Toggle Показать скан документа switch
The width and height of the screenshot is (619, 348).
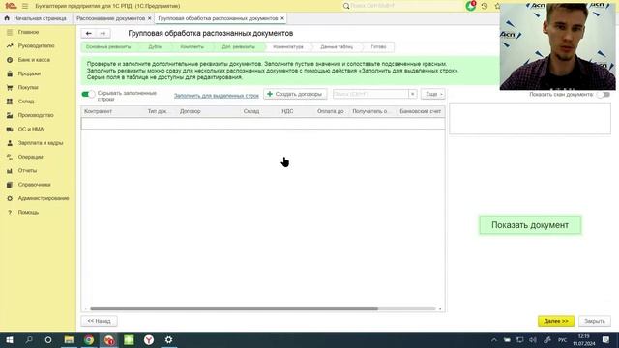click(x=604, y=95)
